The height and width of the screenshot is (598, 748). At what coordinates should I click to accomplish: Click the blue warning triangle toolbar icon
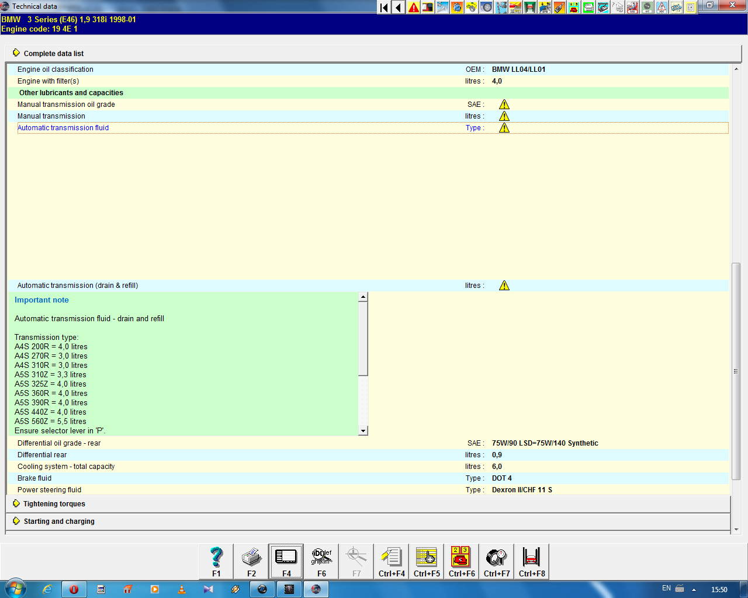[x=662, y=8]
